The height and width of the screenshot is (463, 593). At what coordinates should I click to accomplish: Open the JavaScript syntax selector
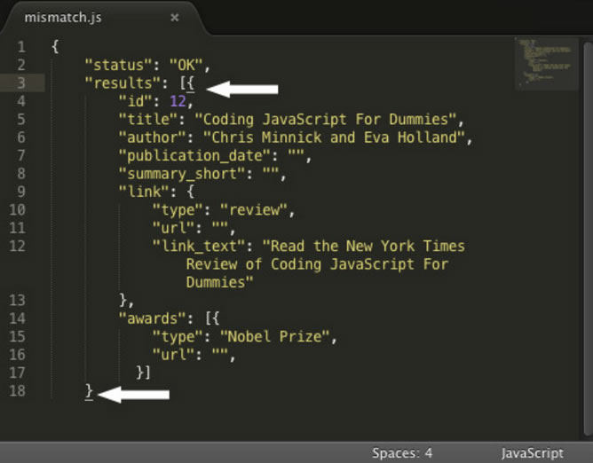(x=533, y=452)
